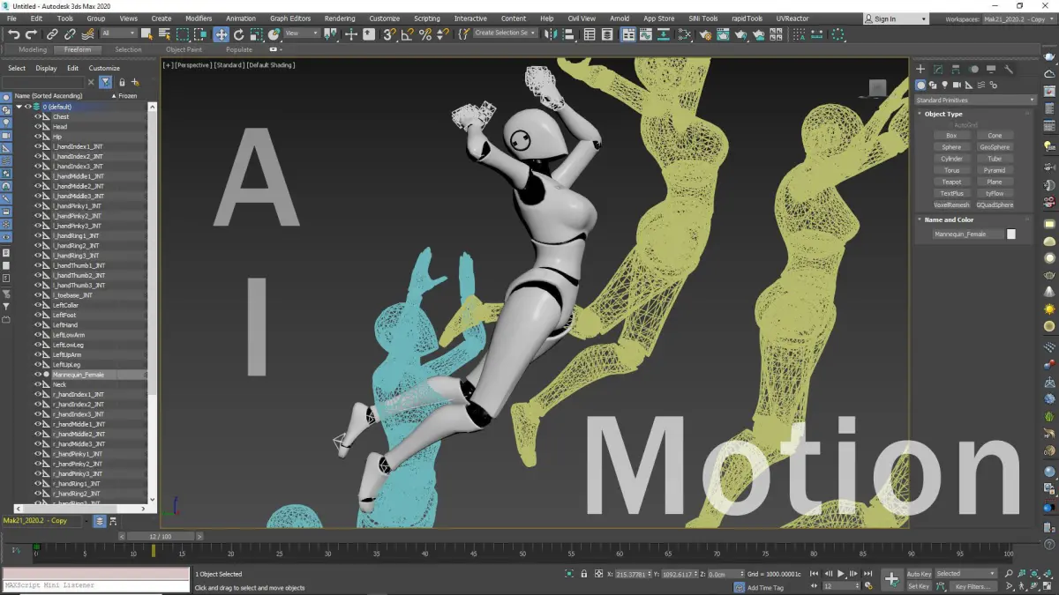
Task: Open Select by Name dialog icon
Action: pyautogui.click(x=163, y=33)
